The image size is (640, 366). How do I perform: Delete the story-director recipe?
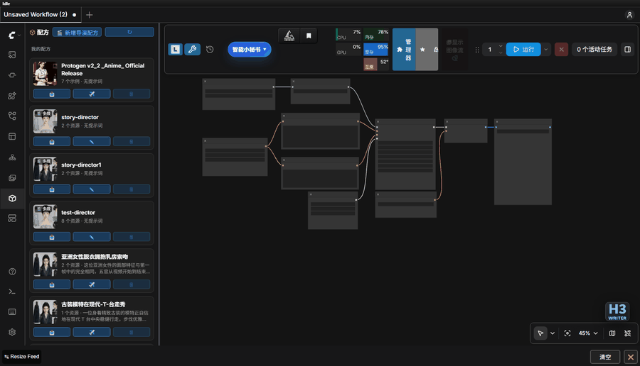click(132, 142)
